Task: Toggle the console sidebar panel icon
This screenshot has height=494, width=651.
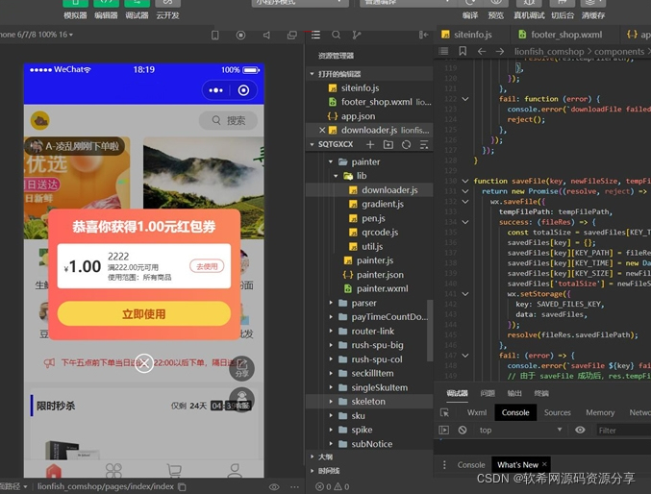Action: point(444,431)
